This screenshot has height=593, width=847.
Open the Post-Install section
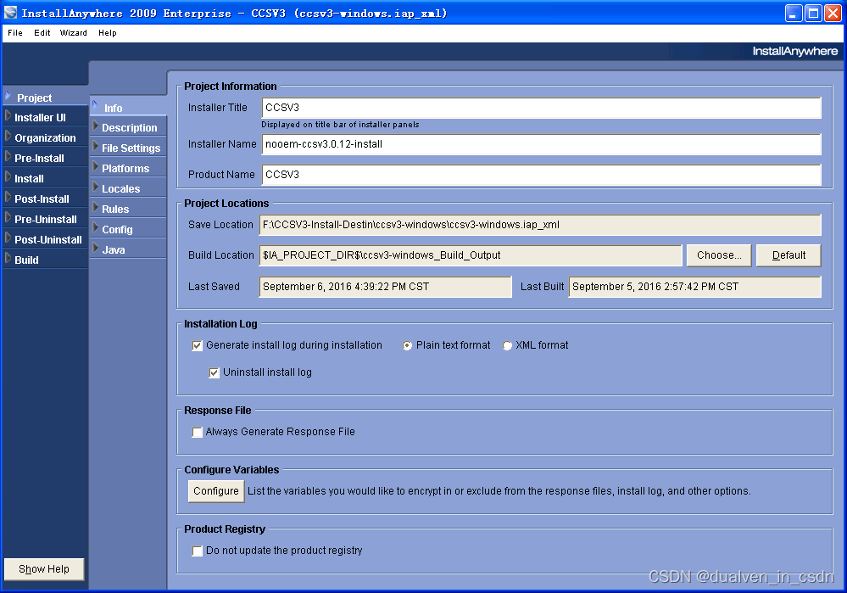(x=44, y=198)
